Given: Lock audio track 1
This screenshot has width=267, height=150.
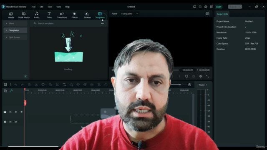Looking at the screenshot, I should point(10,122).
